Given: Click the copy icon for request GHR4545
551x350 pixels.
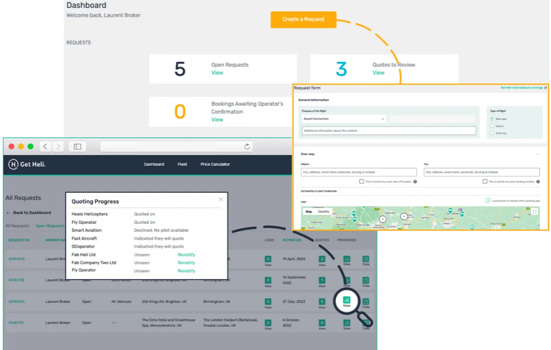Looking at the screenshot, I should pyautogui.click(x=366, y=259).
